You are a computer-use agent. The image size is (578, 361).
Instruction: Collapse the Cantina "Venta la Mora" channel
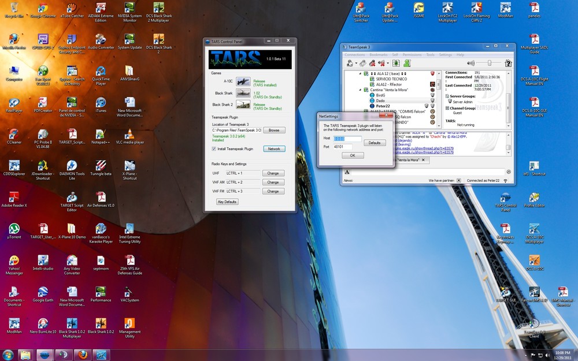[360, 90]
